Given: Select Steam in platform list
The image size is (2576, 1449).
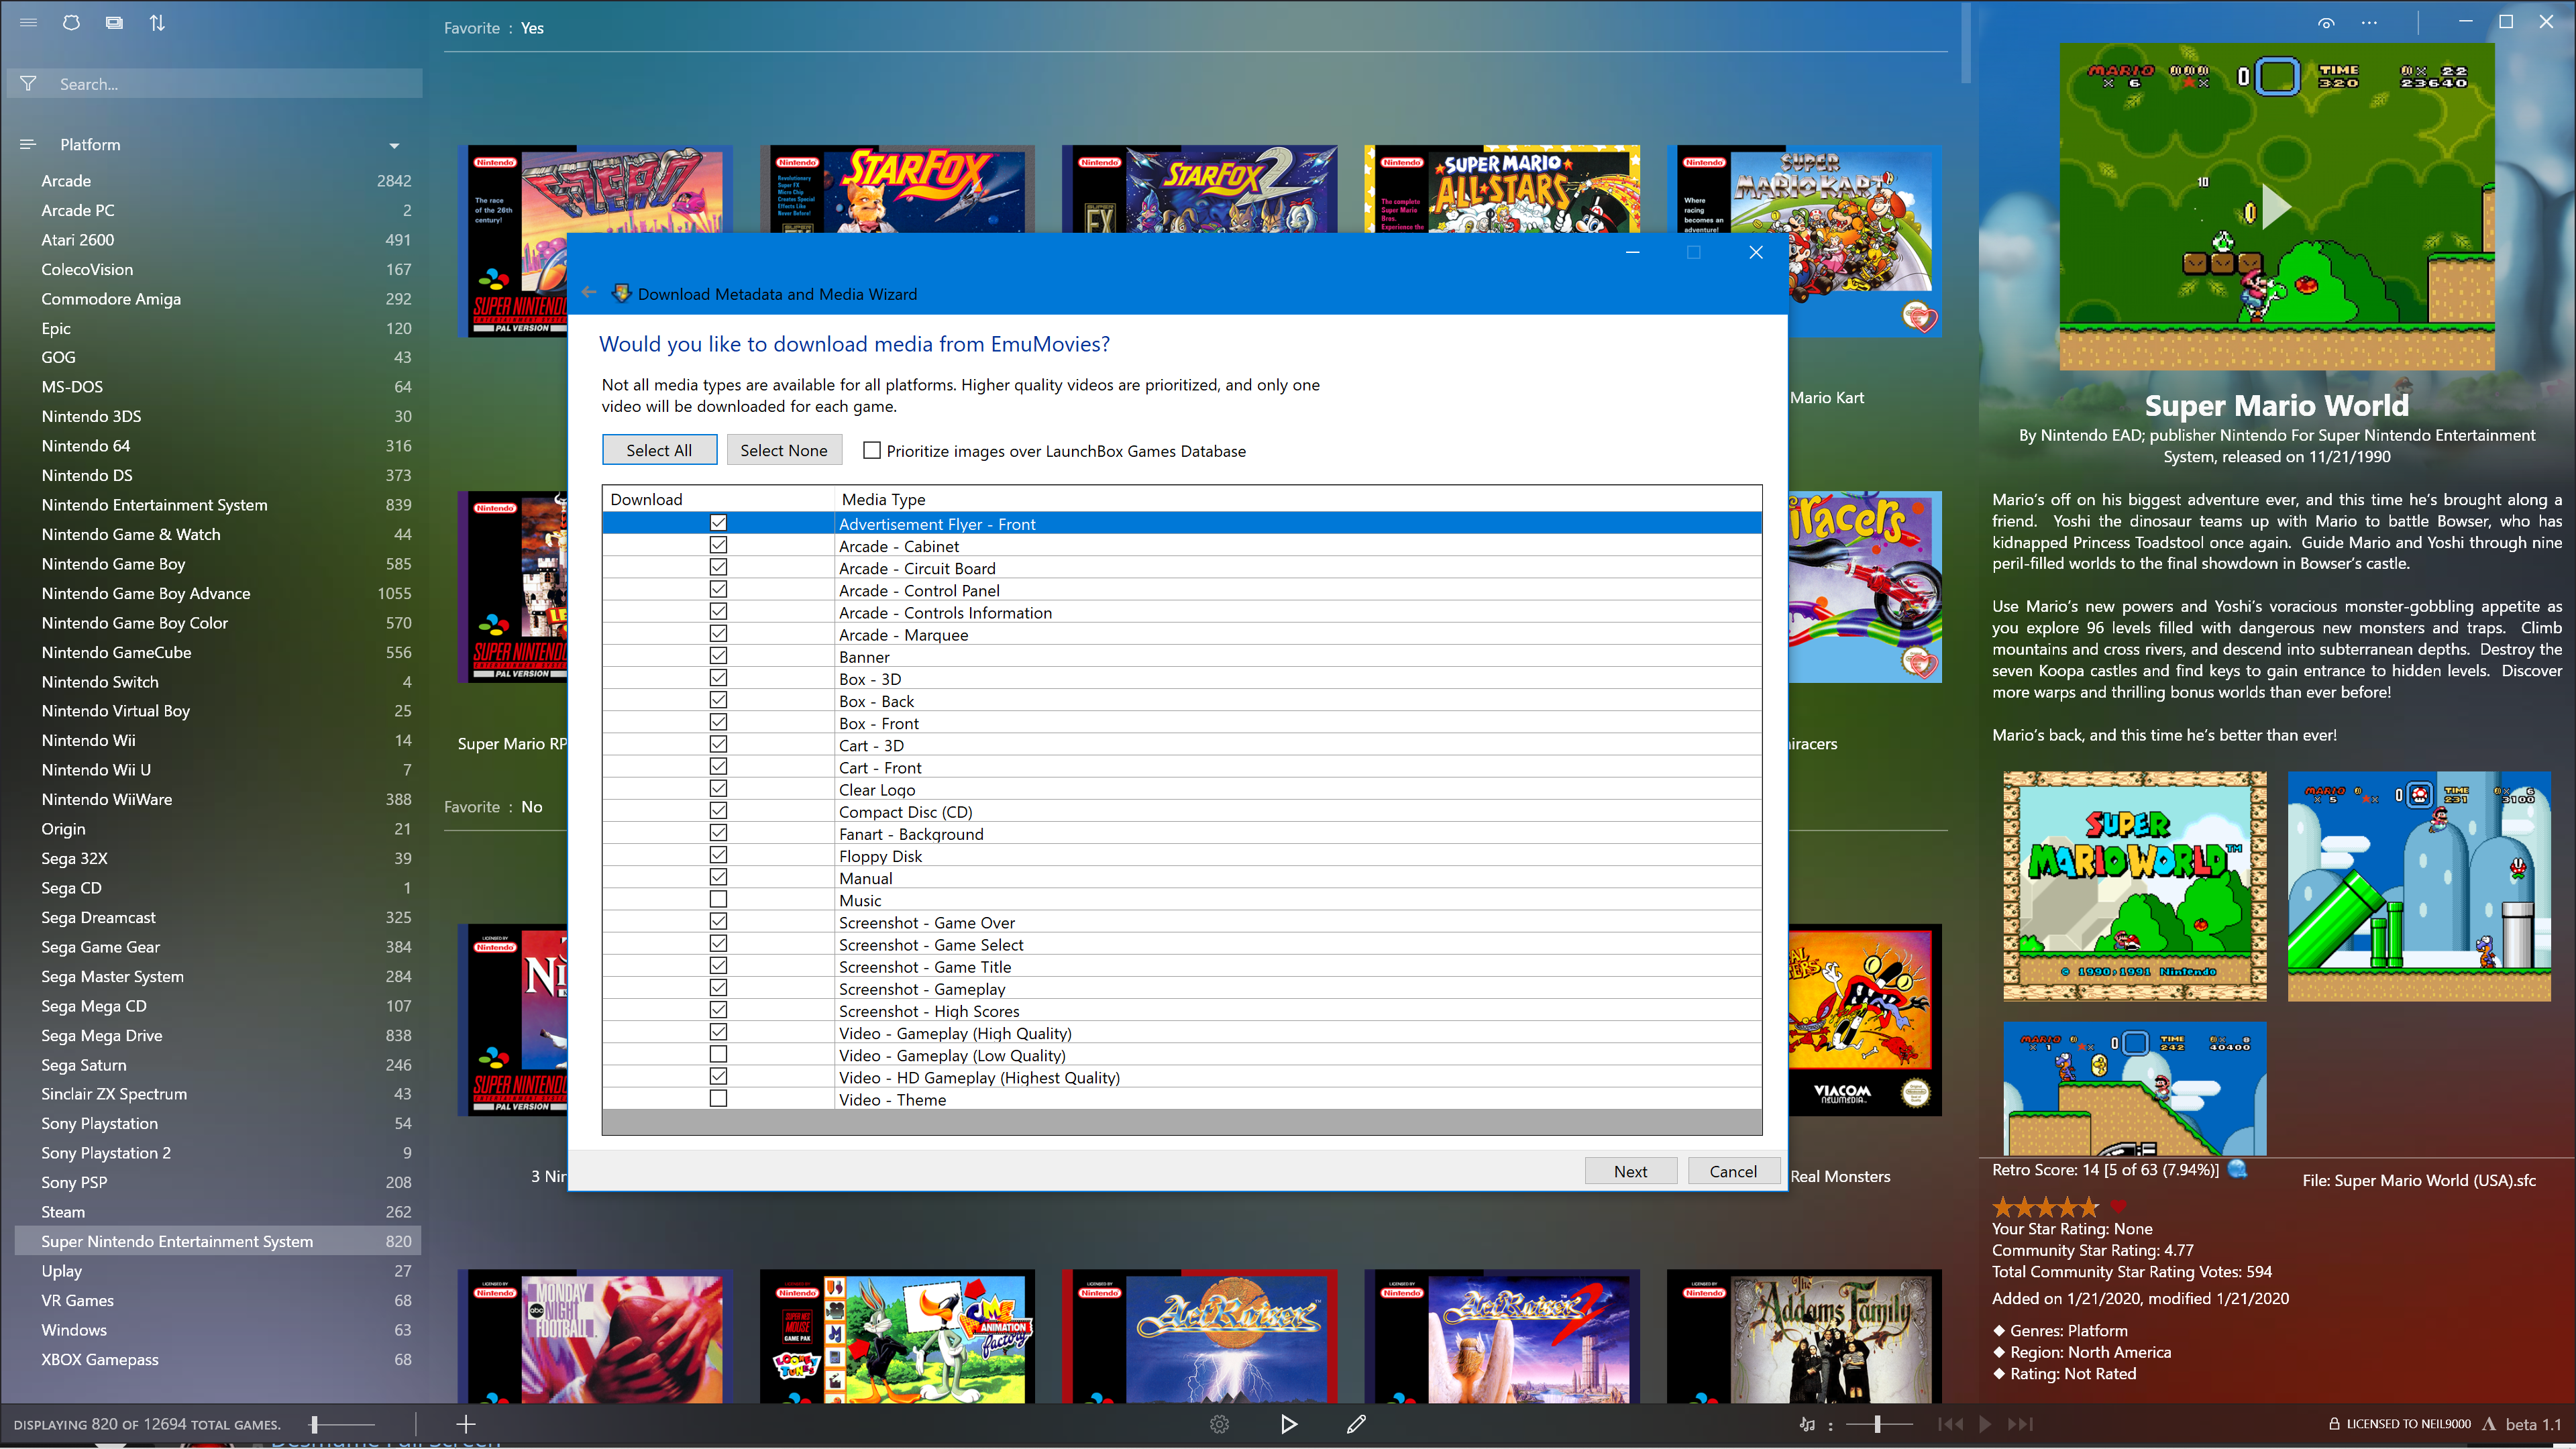Looking at the screenshot, I should click(x=218, y=1212).
